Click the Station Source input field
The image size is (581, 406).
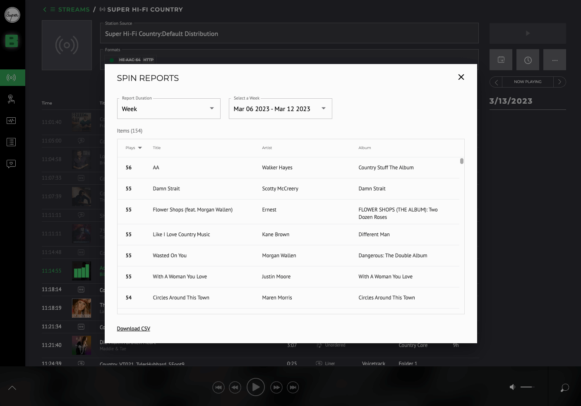point(289,33)
